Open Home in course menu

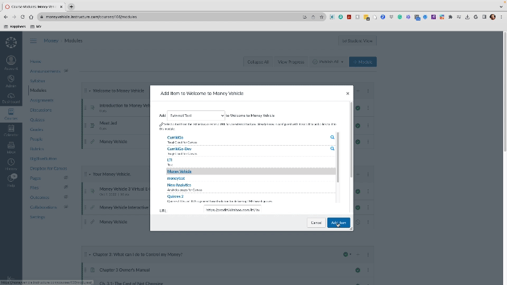(35, 62)
